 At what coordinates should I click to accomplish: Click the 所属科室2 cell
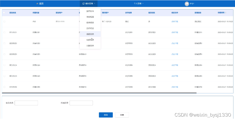[x=36, y=43]
